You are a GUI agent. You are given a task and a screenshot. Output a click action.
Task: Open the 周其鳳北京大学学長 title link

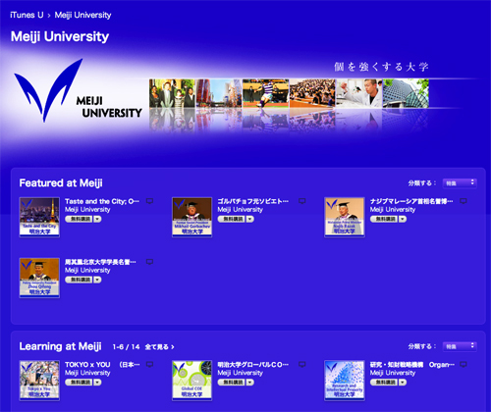pyautogui.click(x=100, y=262)
